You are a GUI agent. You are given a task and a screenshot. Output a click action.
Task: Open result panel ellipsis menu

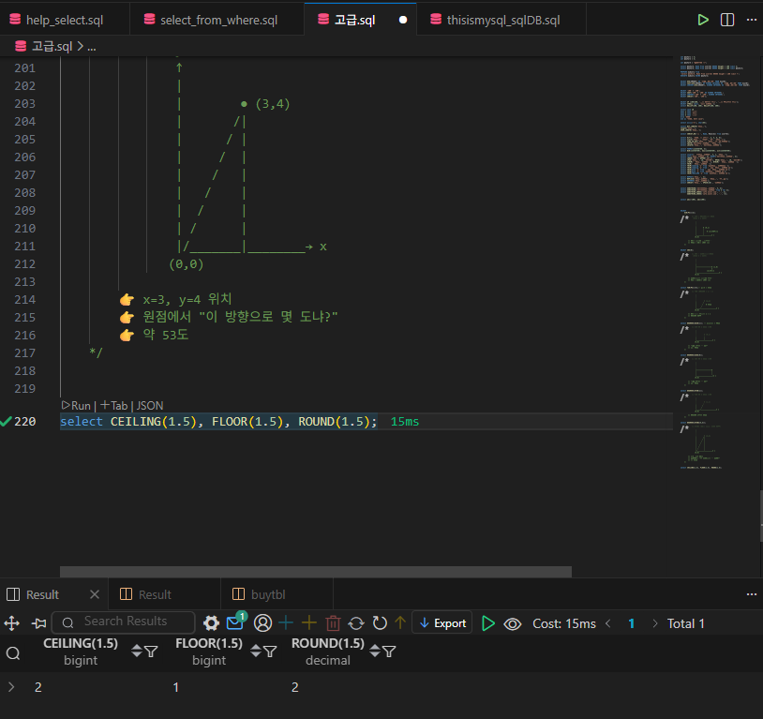[x=752, y=594]
